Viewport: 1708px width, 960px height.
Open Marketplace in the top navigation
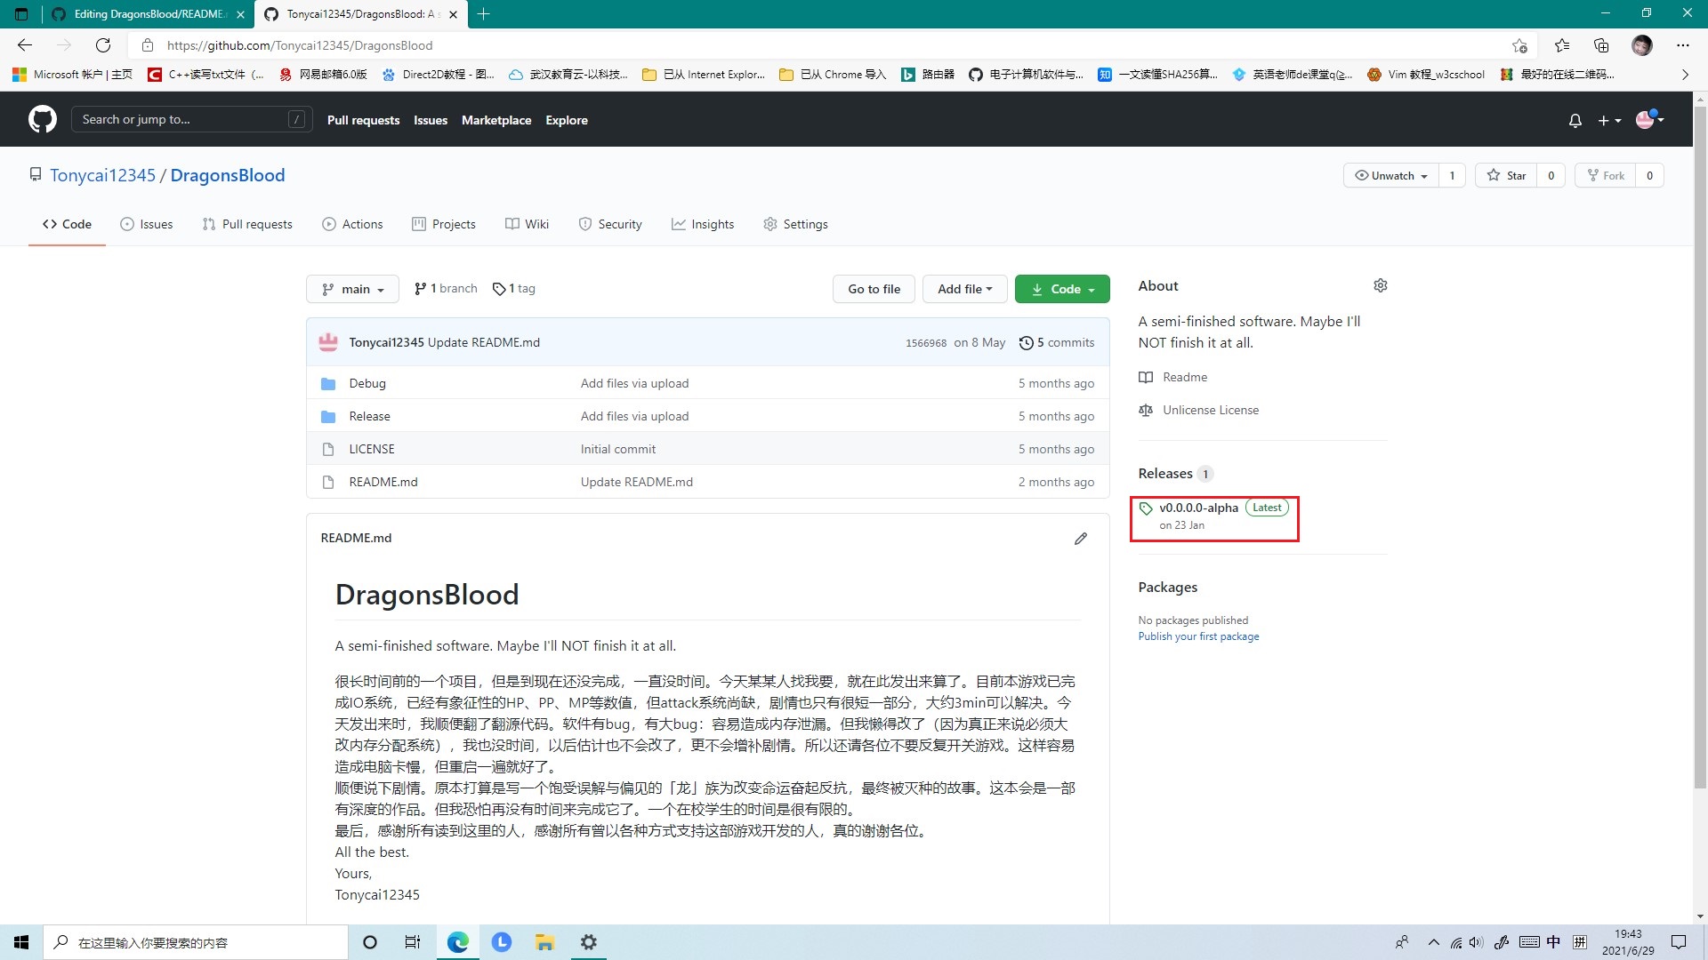point(496,120)
